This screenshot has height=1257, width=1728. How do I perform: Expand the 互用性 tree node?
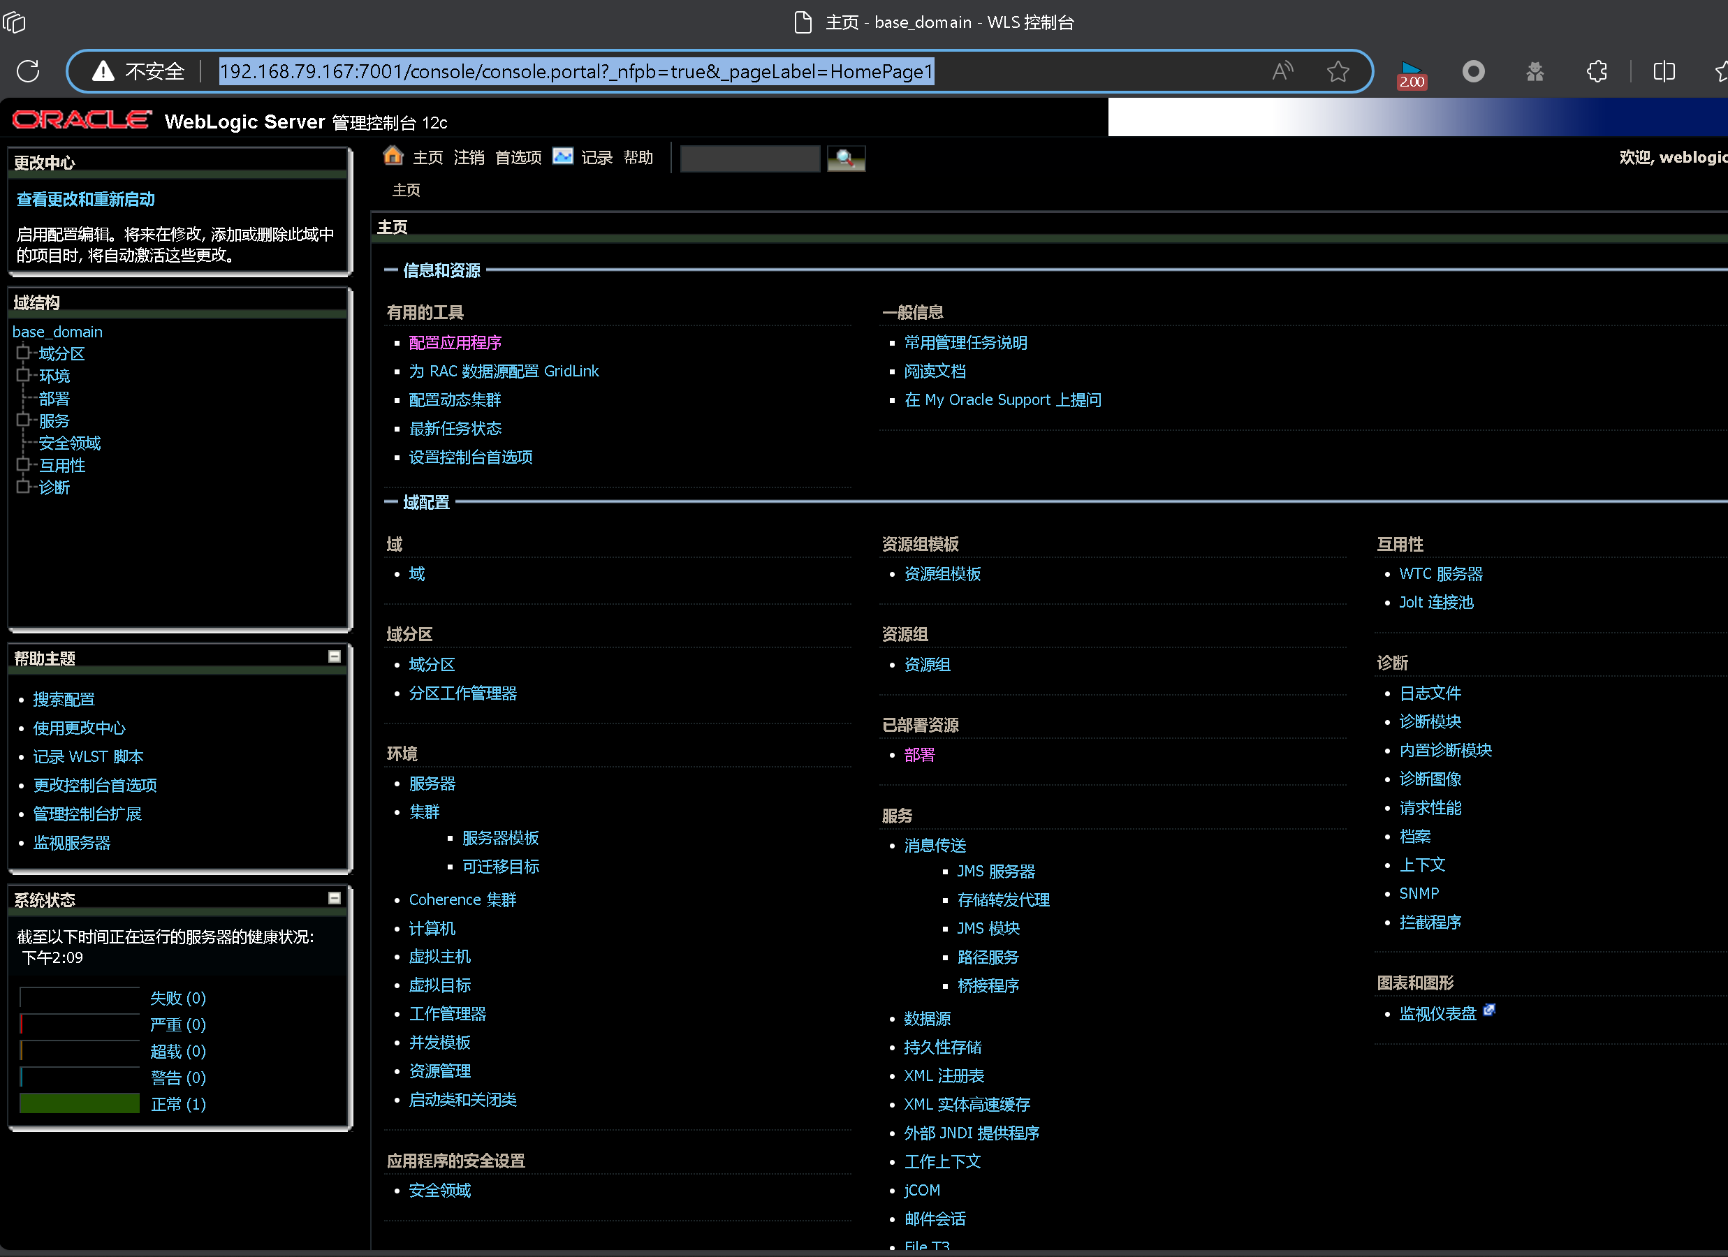(23, 464)
